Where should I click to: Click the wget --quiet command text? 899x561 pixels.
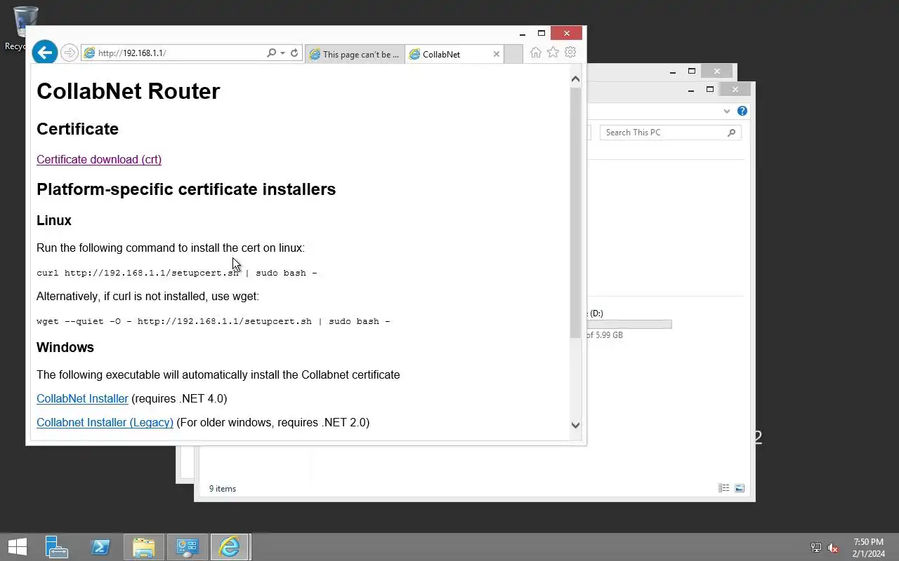[214, 321]
